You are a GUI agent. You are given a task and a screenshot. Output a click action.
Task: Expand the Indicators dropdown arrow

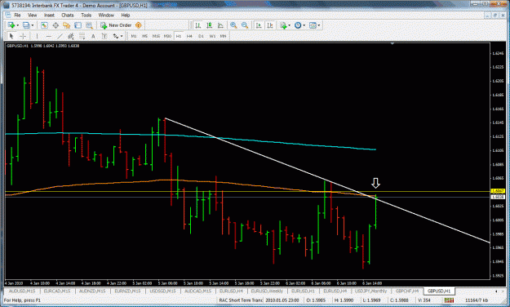289,25
